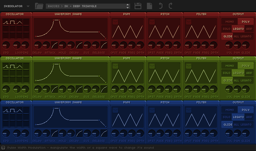Open the preset folder browser icon
256x151 pixels.
[39, 6]
